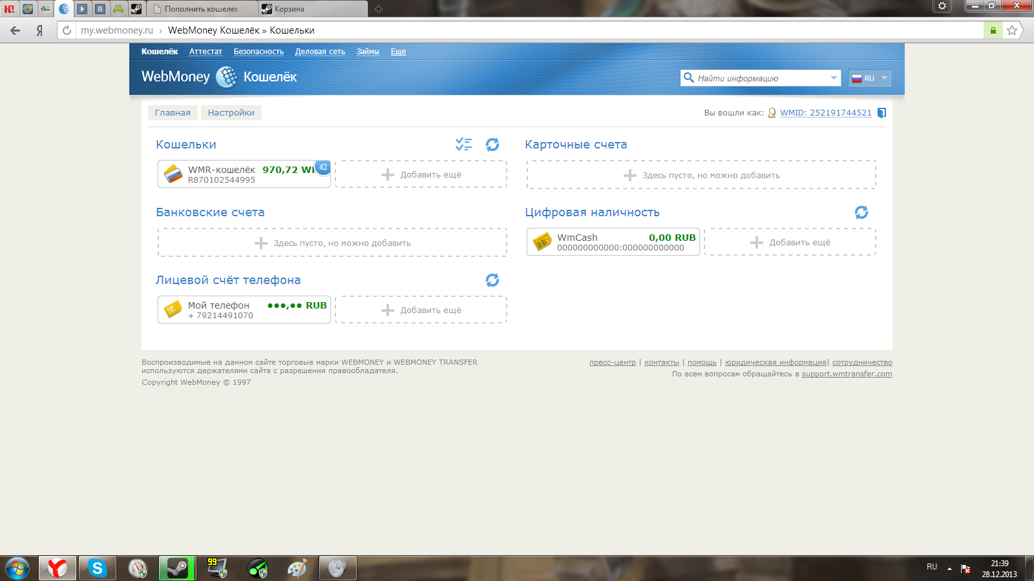This screenshot has width=1034, height=581.
Task: Switch to the Корзина browser tab
Action: (x=313, y=9)
